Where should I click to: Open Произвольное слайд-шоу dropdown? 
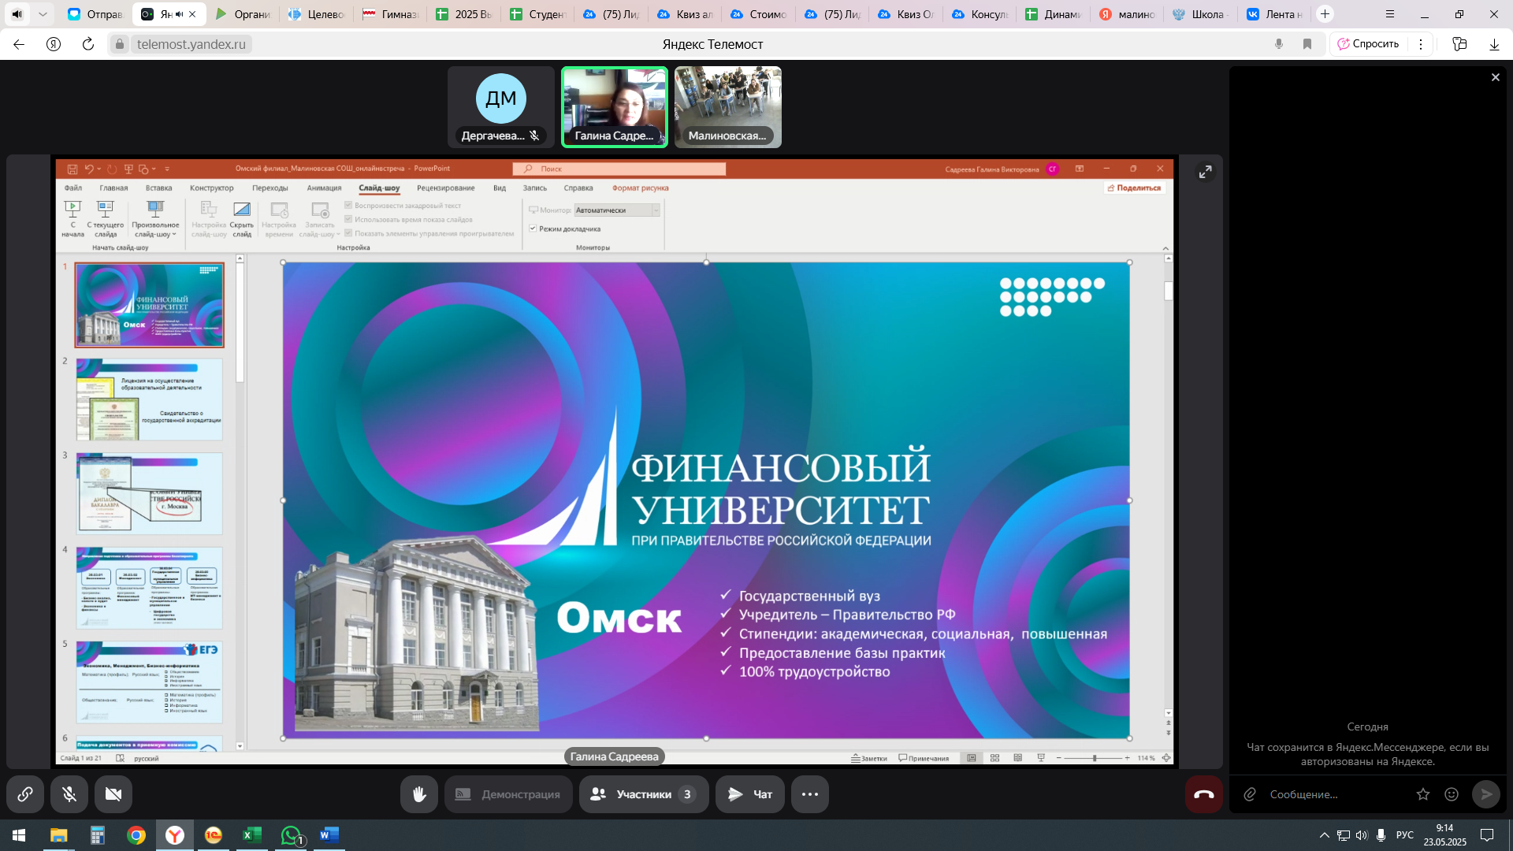pyautogui.click(x=155, y=218)
